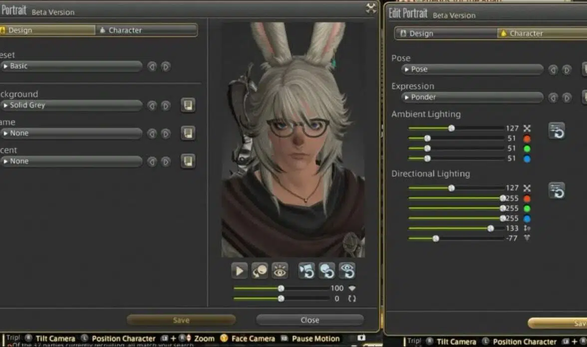This screenshot has width=587, height=347.
Task: Open the Ponder expression dropdown
Action: 472,97
